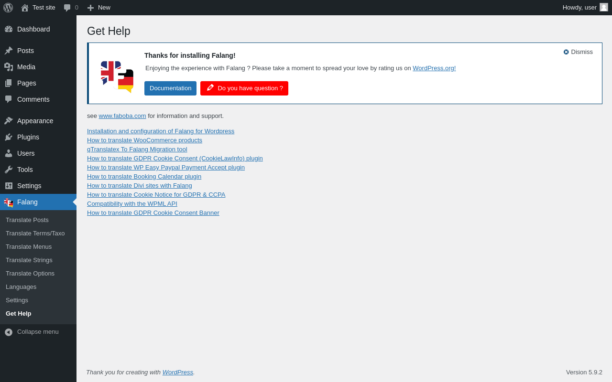Open Compatibility with the WPML API link

pyautogui.click(x=132, y=204)
